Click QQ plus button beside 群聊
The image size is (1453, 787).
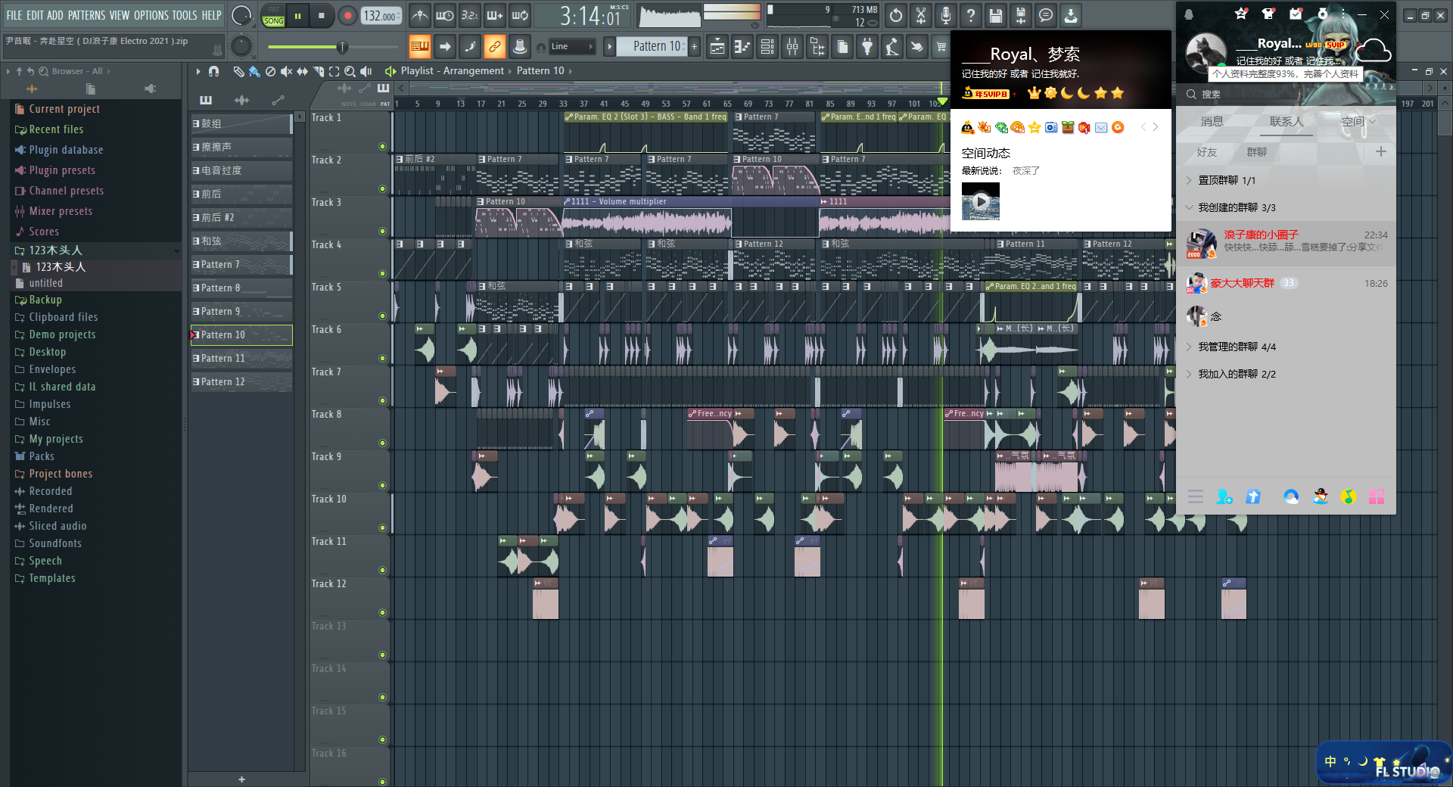coord(1380,152)
